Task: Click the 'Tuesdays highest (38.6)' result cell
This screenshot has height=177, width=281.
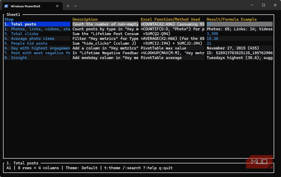Action: [240, 58]
